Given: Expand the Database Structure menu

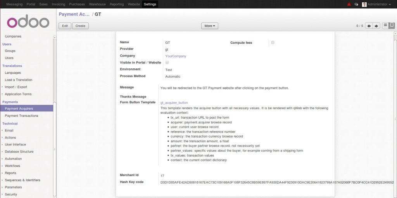Looking at the screenshot, I should point(19,152).
